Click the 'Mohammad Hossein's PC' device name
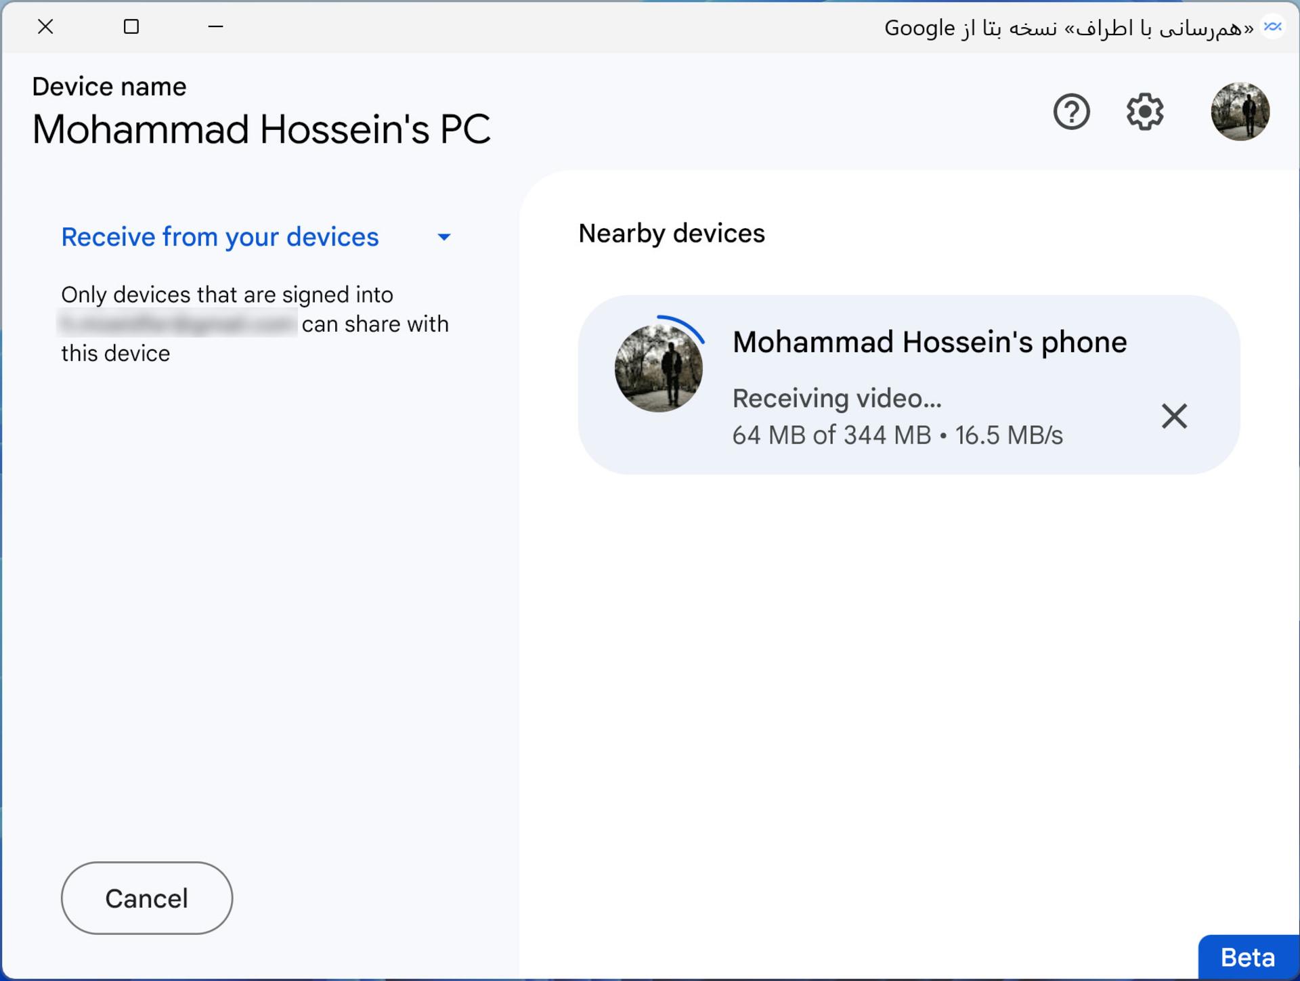This screenshot has width=1300, height=981. tap(261, 129)
